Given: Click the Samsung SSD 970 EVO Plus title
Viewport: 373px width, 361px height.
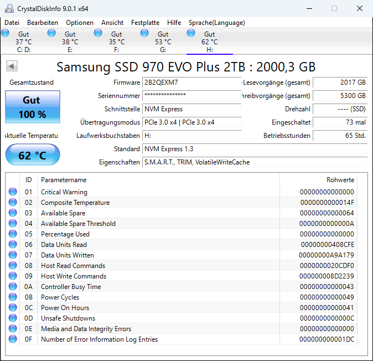Looking at the screenshot, I should 186,67.
